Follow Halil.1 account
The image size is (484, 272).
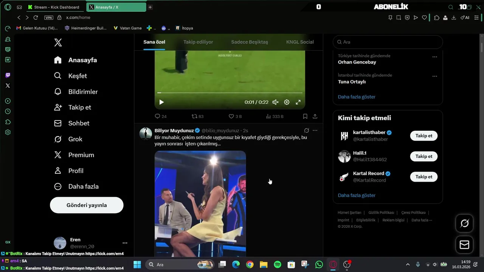(424, 156)
